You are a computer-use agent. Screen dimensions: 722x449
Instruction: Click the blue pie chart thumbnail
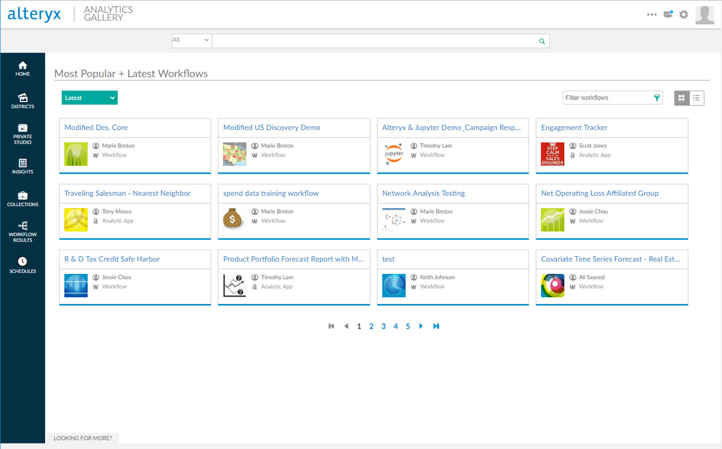coord(394,286)
